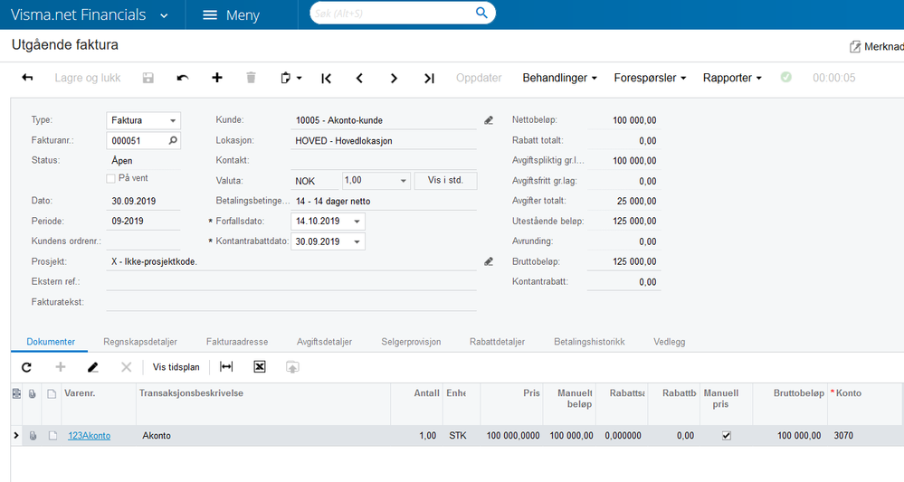Uncheck the Manuell pris checkbox in the row
The image size is (904, 482).
coord(727,436)
